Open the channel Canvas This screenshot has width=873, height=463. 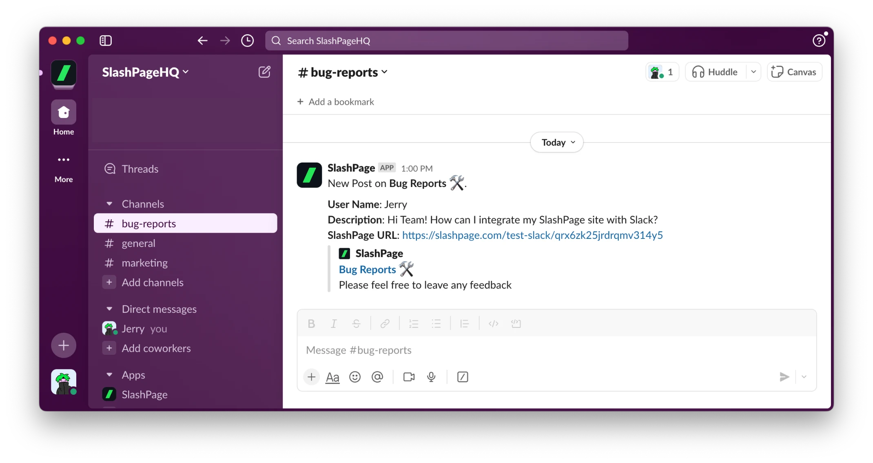point(794,72)
